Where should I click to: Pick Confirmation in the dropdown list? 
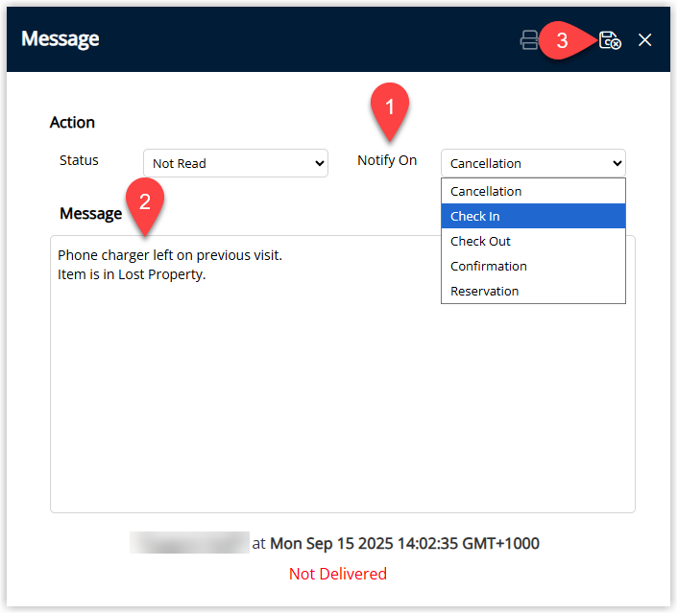[533, 266]
